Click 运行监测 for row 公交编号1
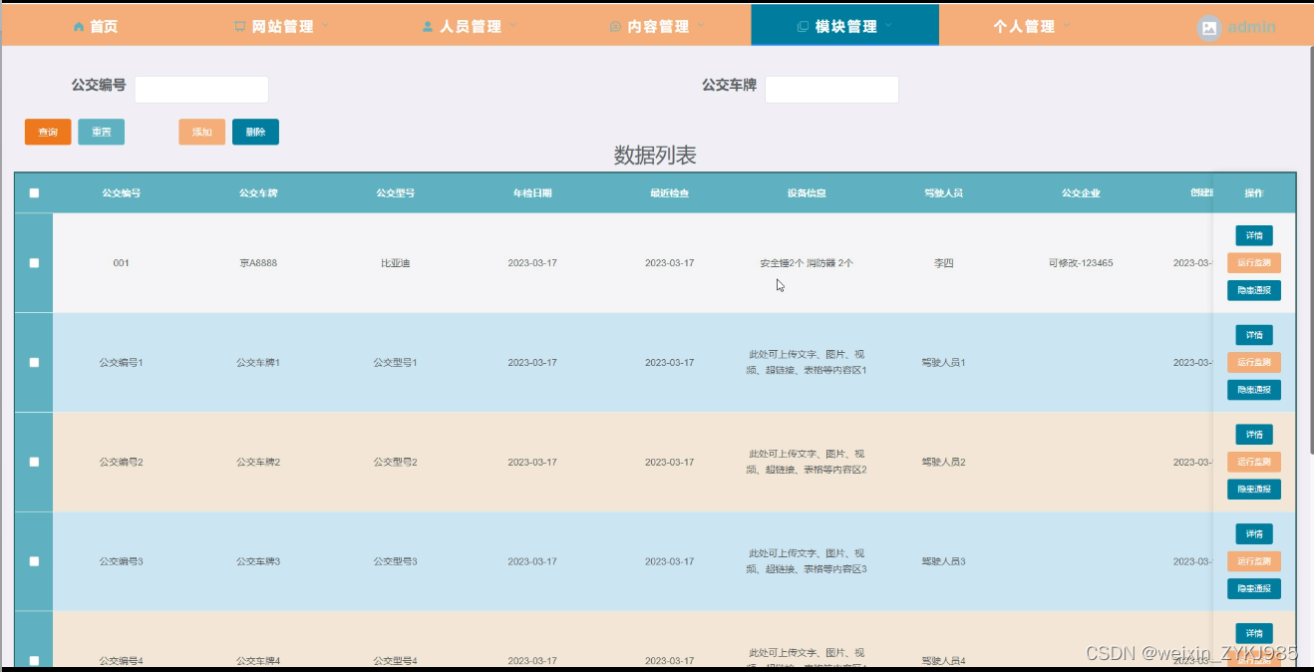 1254,363
